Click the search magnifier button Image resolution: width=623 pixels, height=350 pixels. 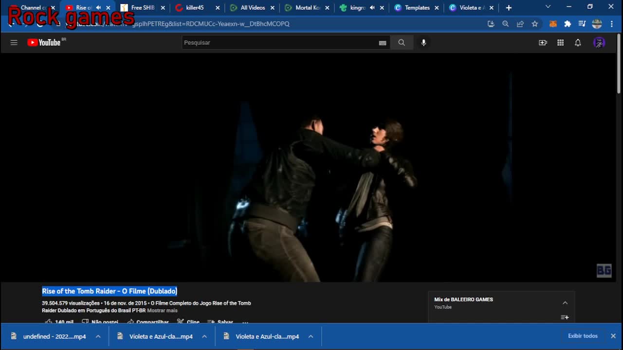click(x=402, y=43)
